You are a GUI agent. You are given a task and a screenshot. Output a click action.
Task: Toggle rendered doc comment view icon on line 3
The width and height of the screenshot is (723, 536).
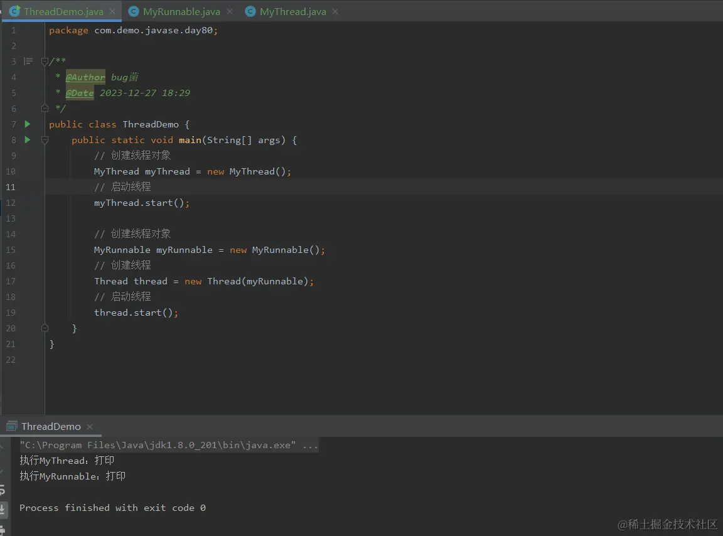coord(28,62)
